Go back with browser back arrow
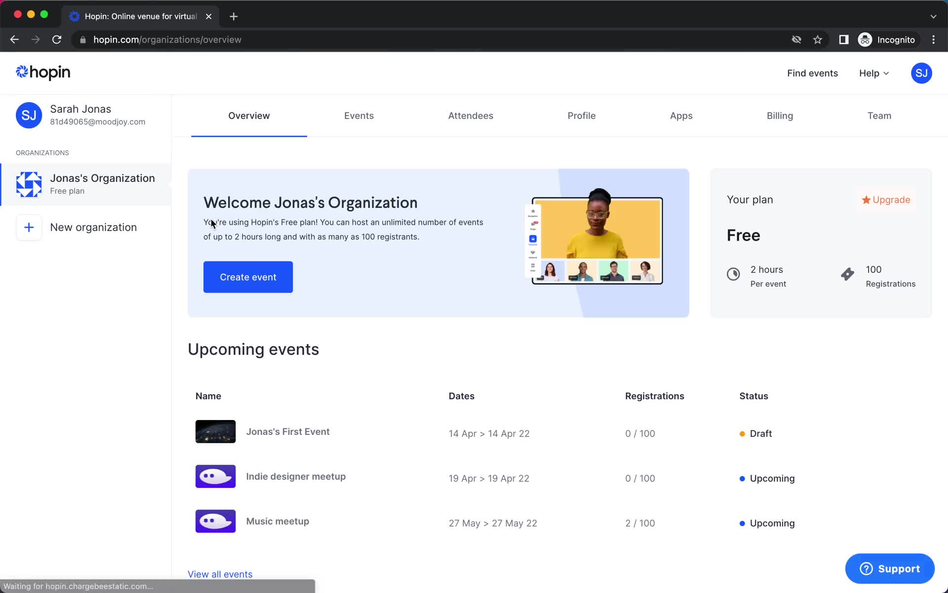 click(x=14, y=40)
